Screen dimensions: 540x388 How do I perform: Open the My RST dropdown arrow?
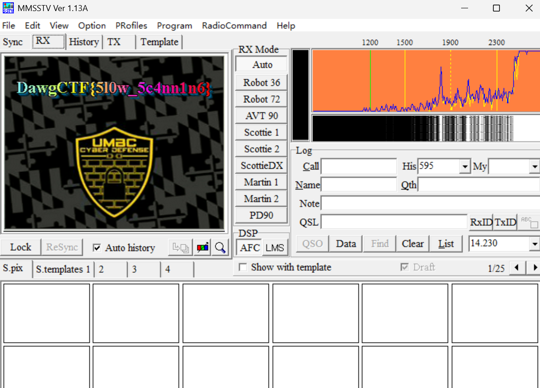[x=534, y=167]
